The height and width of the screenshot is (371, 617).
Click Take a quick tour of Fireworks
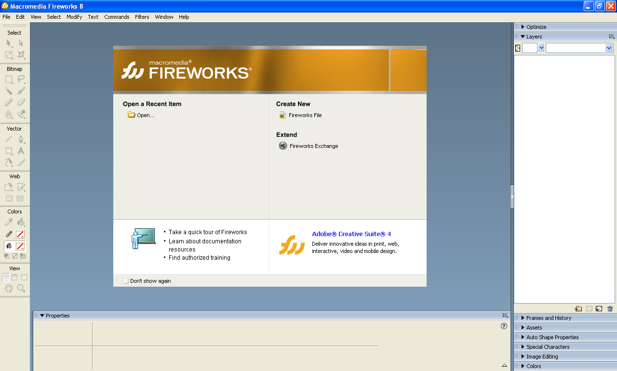pos(208,232)
